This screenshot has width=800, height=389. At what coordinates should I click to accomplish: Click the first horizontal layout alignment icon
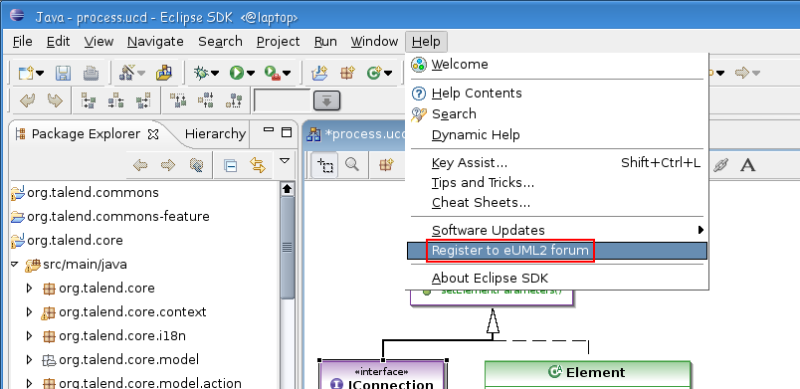[x=90, y=100]
